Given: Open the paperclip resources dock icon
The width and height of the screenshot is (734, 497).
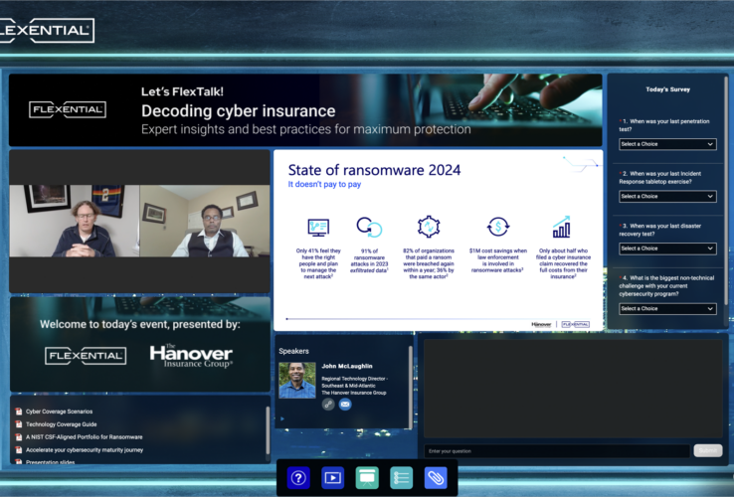Looking at the screenshot, I should (x=436, y=478).
